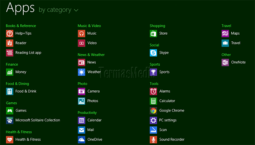Click the 'OneNote' text label

click(x=238, y=62)
